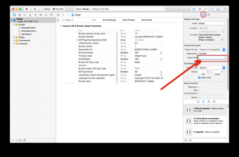This screenshot has height=157, width=239.
Task: Open the Location Absolute dropdown
Action: (x=212, y=28)
